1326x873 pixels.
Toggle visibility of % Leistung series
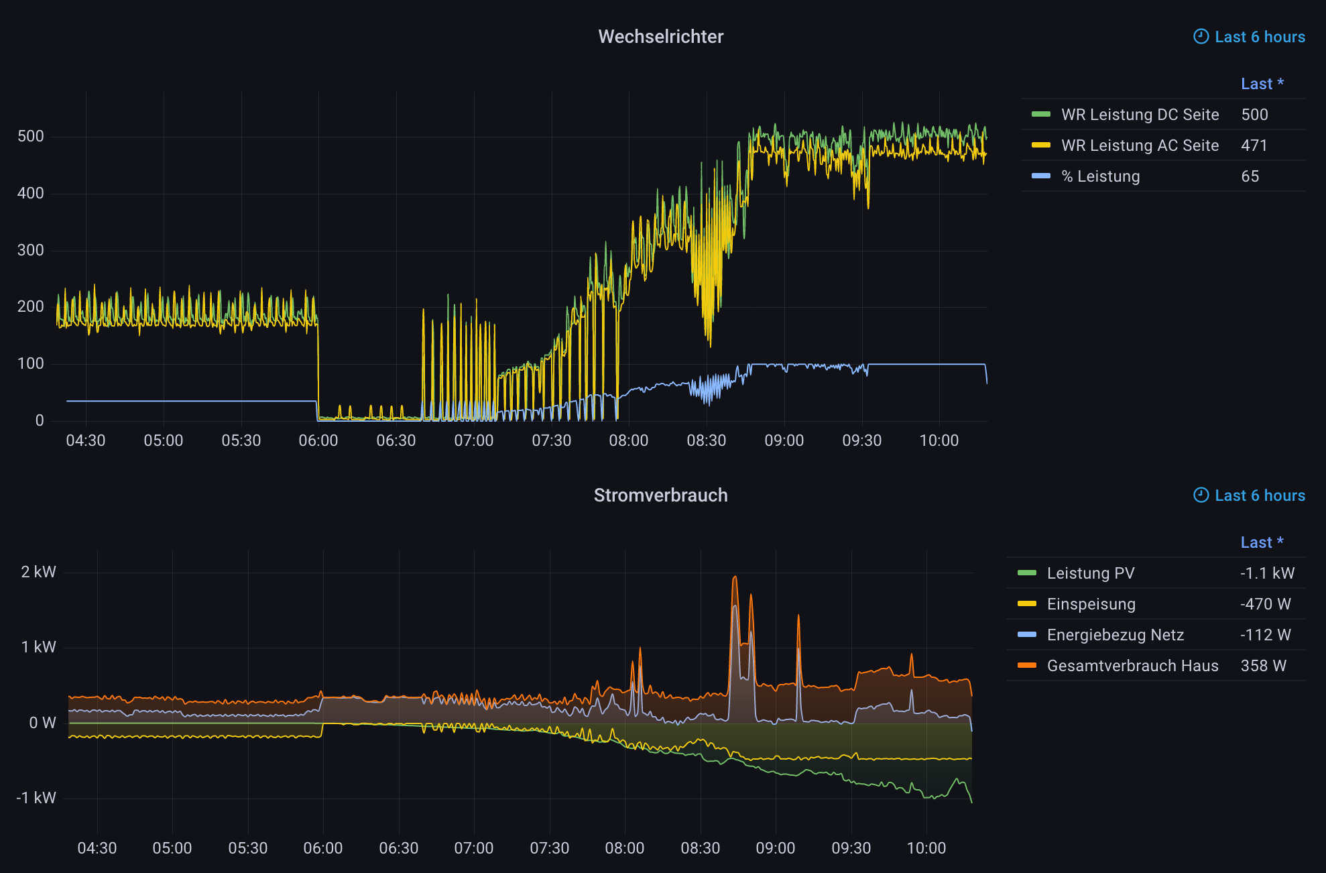point(1100,176)
